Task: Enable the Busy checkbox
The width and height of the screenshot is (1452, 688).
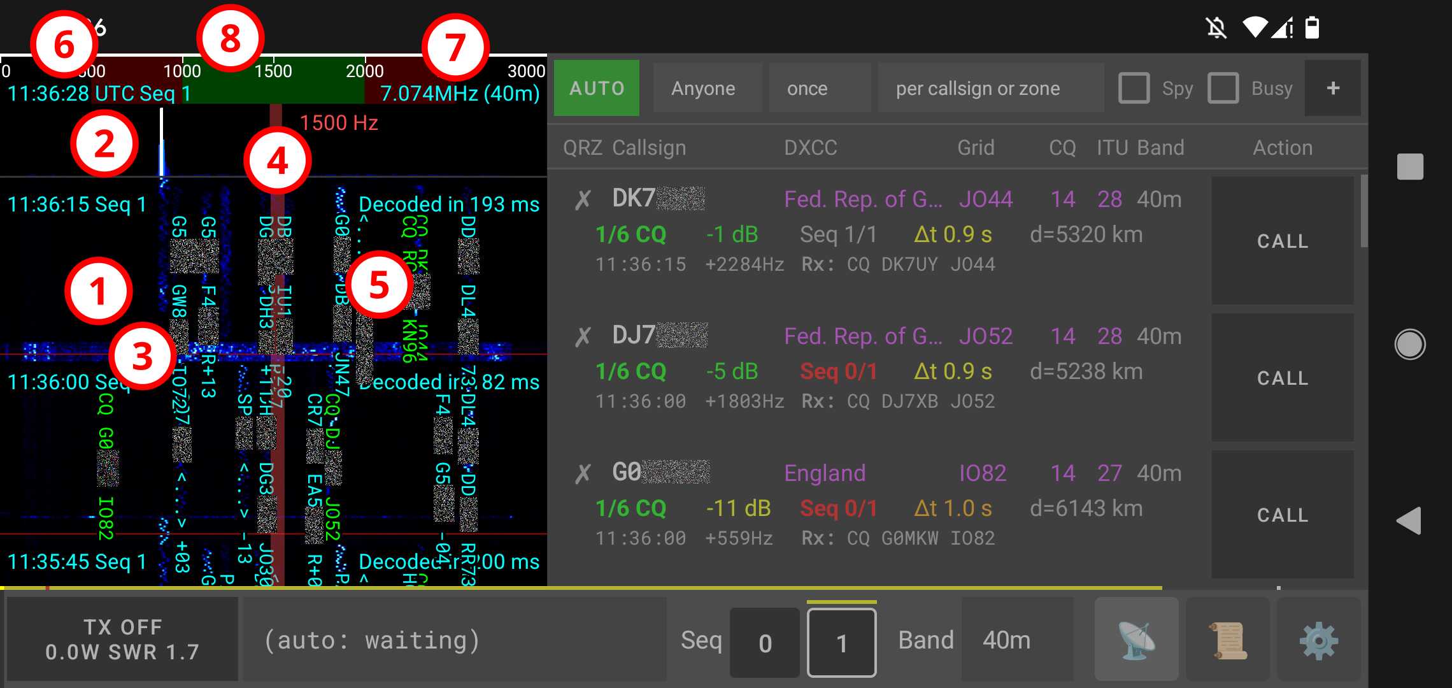Action: 1223,88
